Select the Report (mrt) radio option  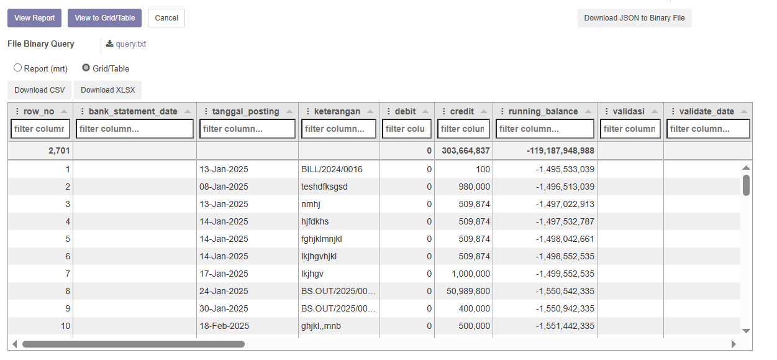[x=17, y=68]
